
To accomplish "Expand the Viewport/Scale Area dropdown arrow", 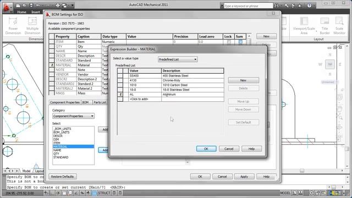I will pos(316,31).
